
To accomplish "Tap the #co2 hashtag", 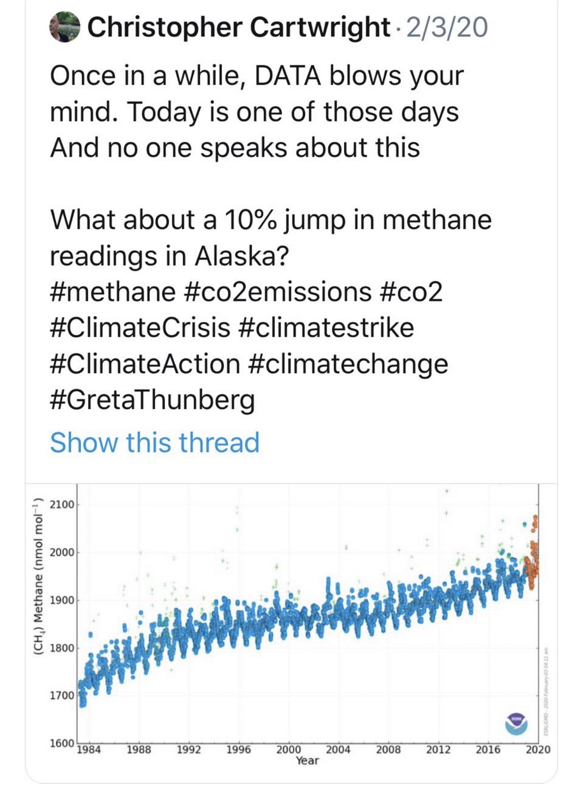I will pos(409,292).
